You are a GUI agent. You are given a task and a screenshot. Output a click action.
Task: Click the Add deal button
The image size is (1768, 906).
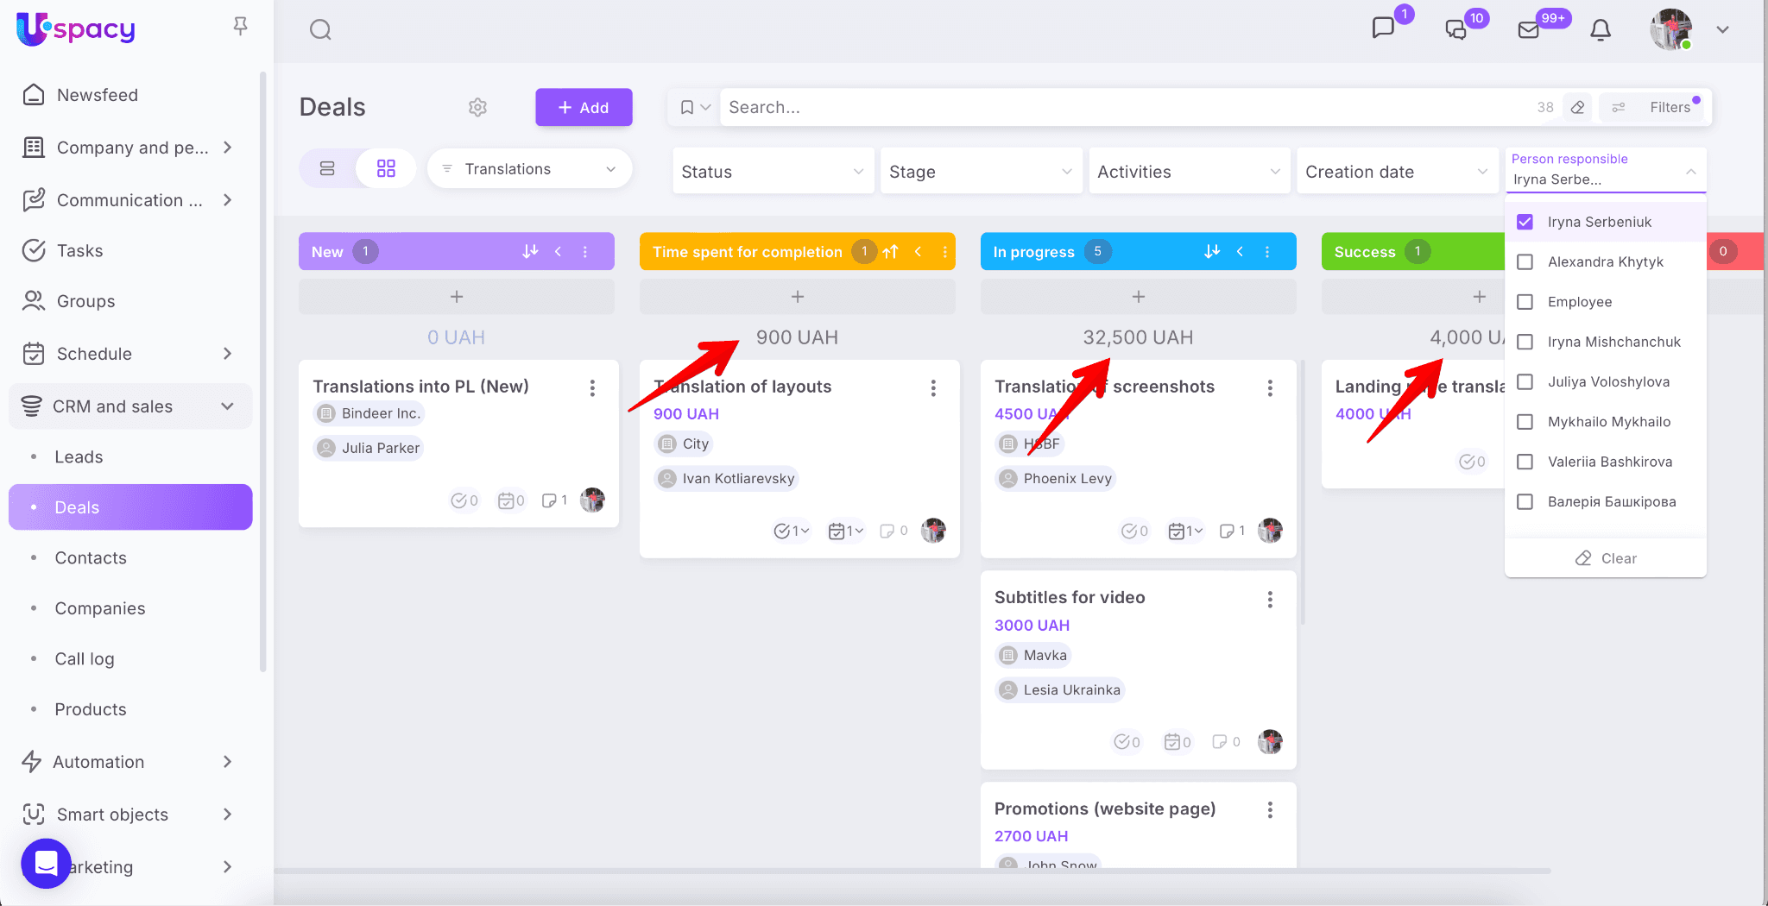click(x=584, y=107)
